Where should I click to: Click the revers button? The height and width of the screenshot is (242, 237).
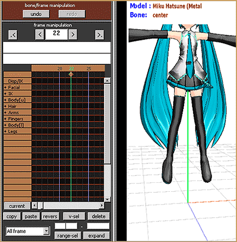click(50, 216)
